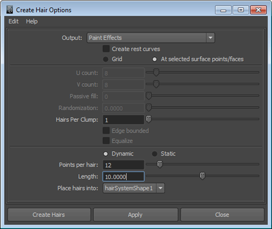Open the Help menu

click(x=32, y=21)
